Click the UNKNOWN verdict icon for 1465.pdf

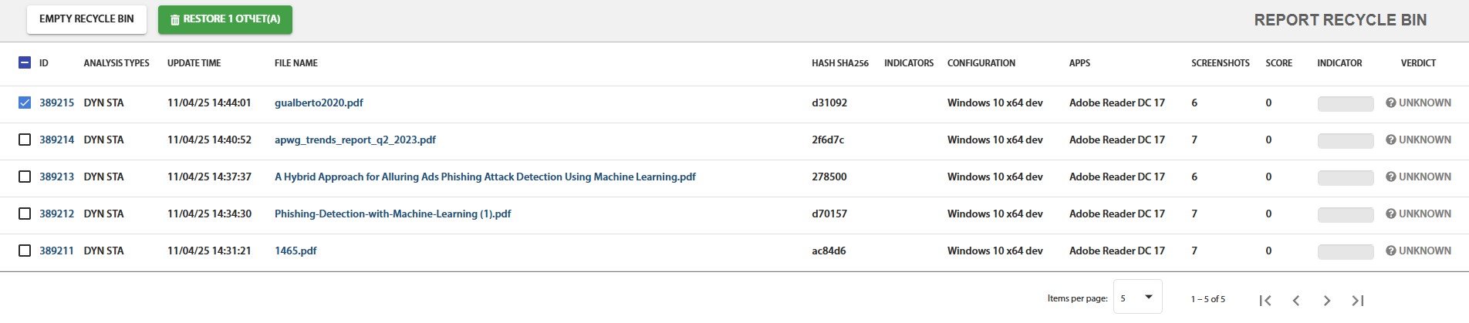[1390, 251]
